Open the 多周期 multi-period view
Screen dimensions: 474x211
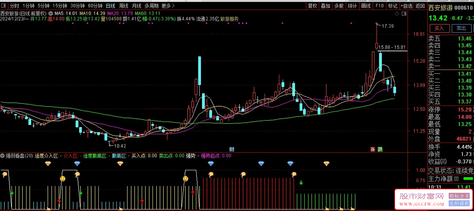[152, 6]
